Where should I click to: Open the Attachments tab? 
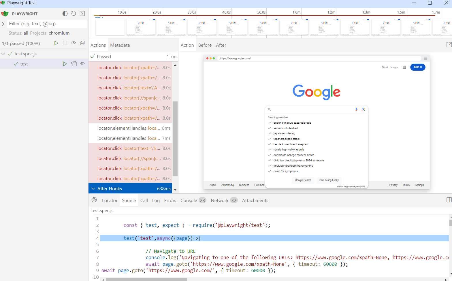[255, 200]
